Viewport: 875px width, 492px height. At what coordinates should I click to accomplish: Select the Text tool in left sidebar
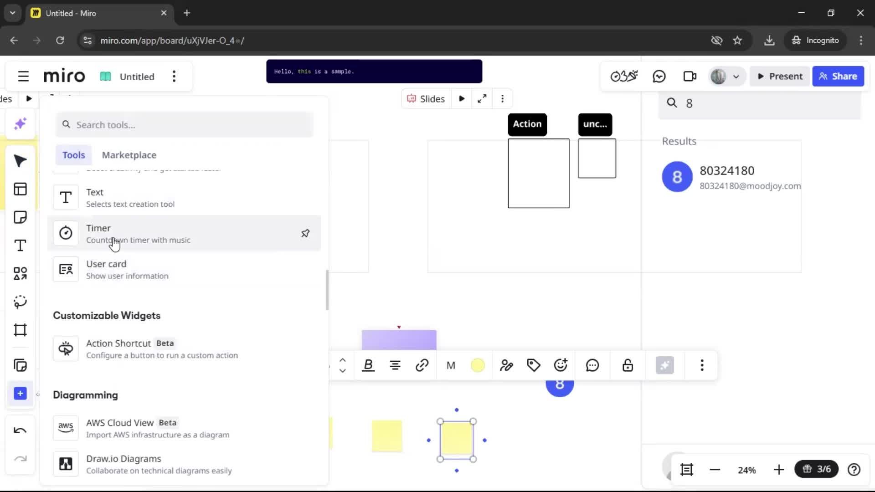(x=20, y=246)
